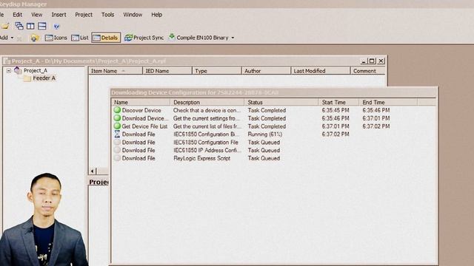Click grey queued icon for ReyLogic Express Script
474x266 pixels.
coord(117,158)
